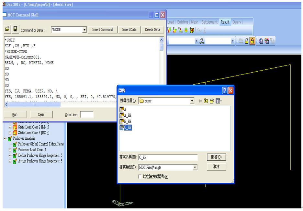Image resolution: width=303 pixels, height=211 pixels.
Task: Click the create new folder icon in dialog
Action: 212,101
